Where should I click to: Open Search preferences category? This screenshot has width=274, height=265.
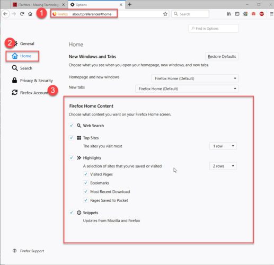coord(22,68)
